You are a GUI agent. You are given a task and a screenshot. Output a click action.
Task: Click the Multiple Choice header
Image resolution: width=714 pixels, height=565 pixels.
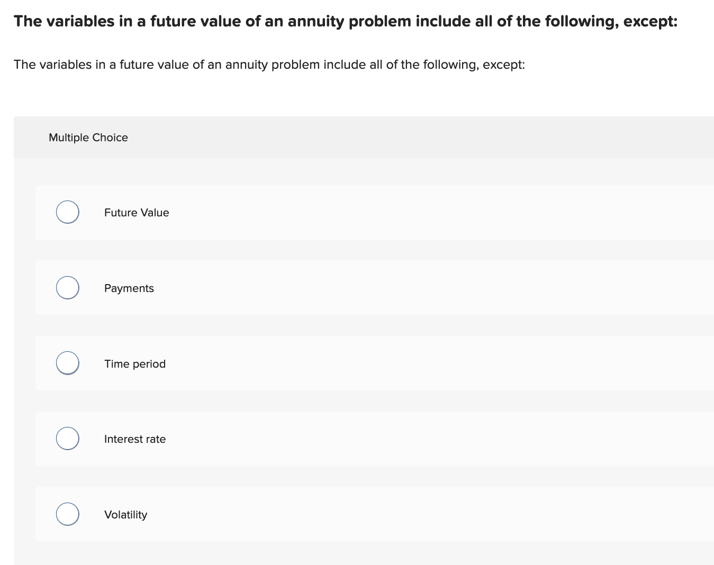click(88, 137)
